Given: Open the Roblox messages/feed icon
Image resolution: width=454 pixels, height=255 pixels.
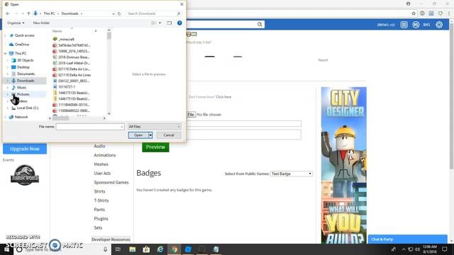Looking at the screenshot, I should coord(404,25).
